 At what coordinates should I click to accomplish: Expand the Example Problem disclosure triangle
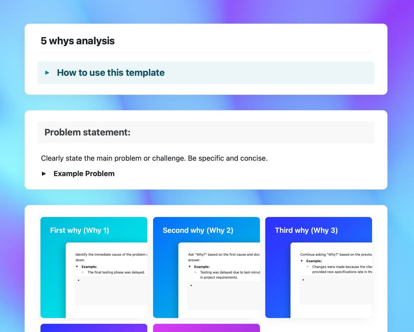click(44, 174)
